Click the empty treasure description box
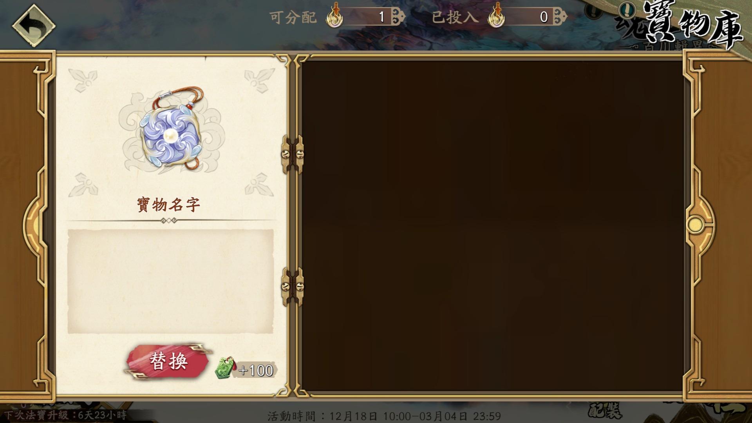The width and height of the screenshot is (752, 423). (170, 281)
